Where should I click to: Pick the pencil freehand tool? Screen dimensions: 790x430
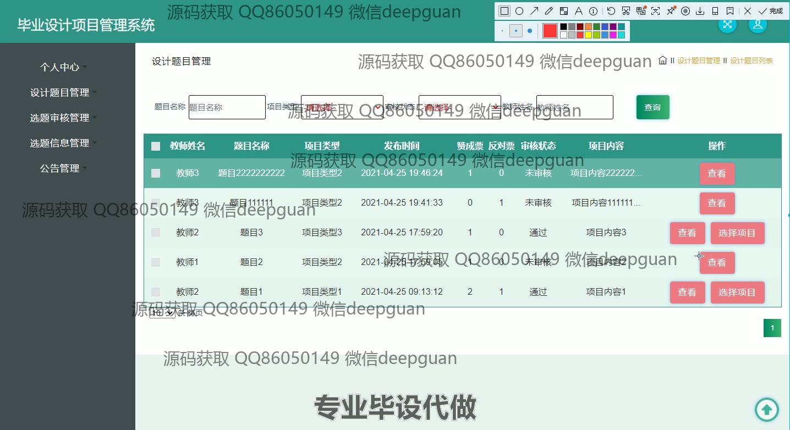point(548,11)
